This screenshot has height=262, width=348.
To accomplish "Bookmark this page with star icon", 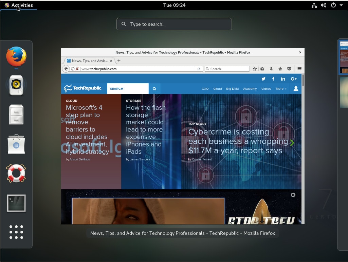I will [x=255, y=69].
